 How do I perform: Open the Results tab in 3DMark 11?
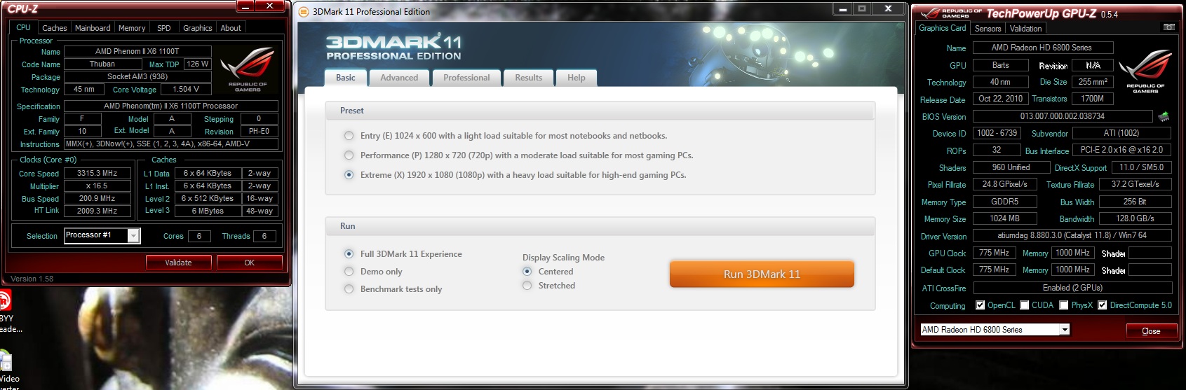pos(529,78)
